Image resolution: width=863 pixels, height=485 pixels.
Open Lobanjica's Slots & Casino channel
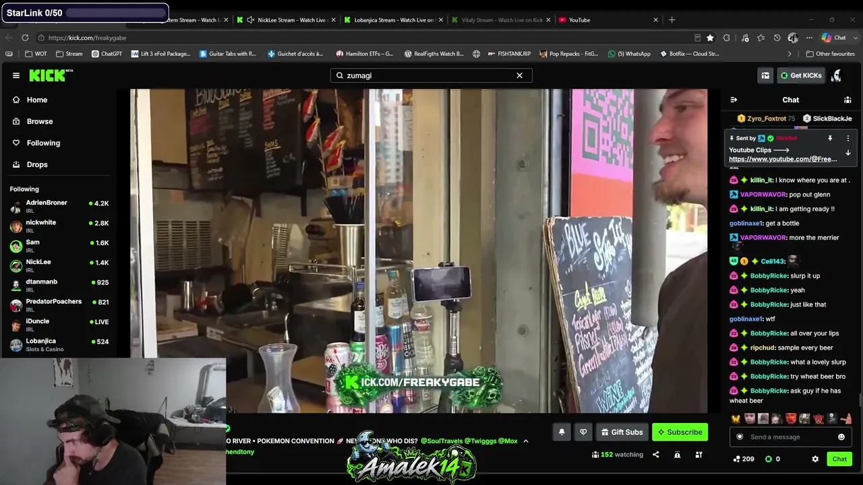point(59,344)
